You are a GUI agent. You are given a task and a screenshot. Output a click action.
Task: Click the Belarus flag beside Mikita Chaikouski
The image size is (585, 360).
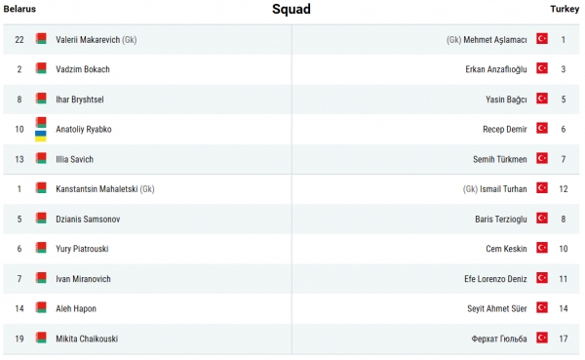[x=41, y=338]
